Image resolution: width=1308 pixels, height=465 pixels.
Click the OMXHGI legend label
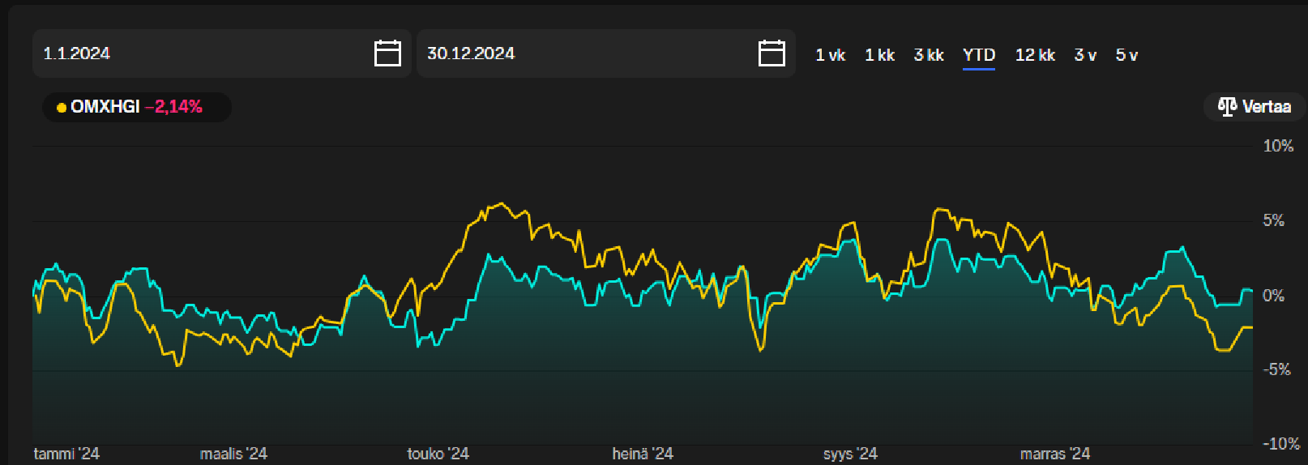[105, 107]
